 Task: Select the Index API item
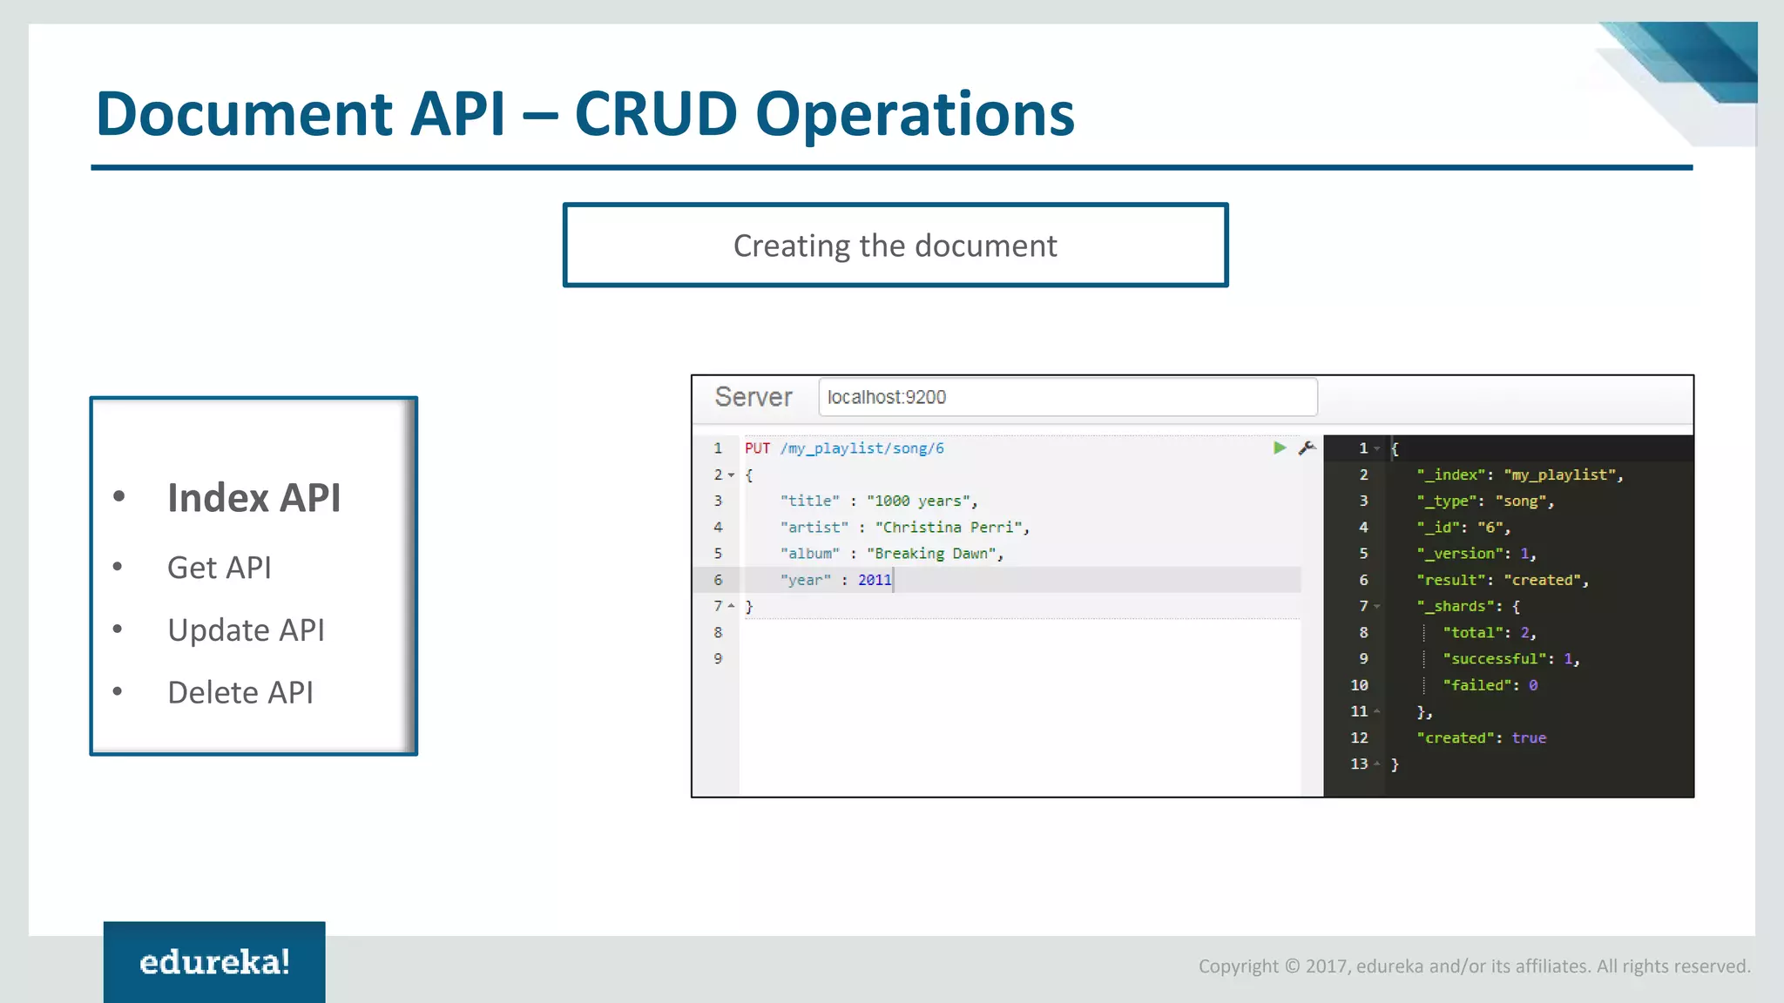[253, 498]
